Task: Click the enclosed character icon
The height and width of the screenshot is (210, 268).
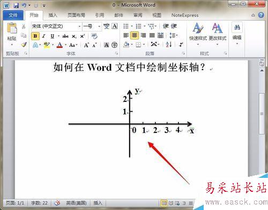Action: click(x=114, y=45)
